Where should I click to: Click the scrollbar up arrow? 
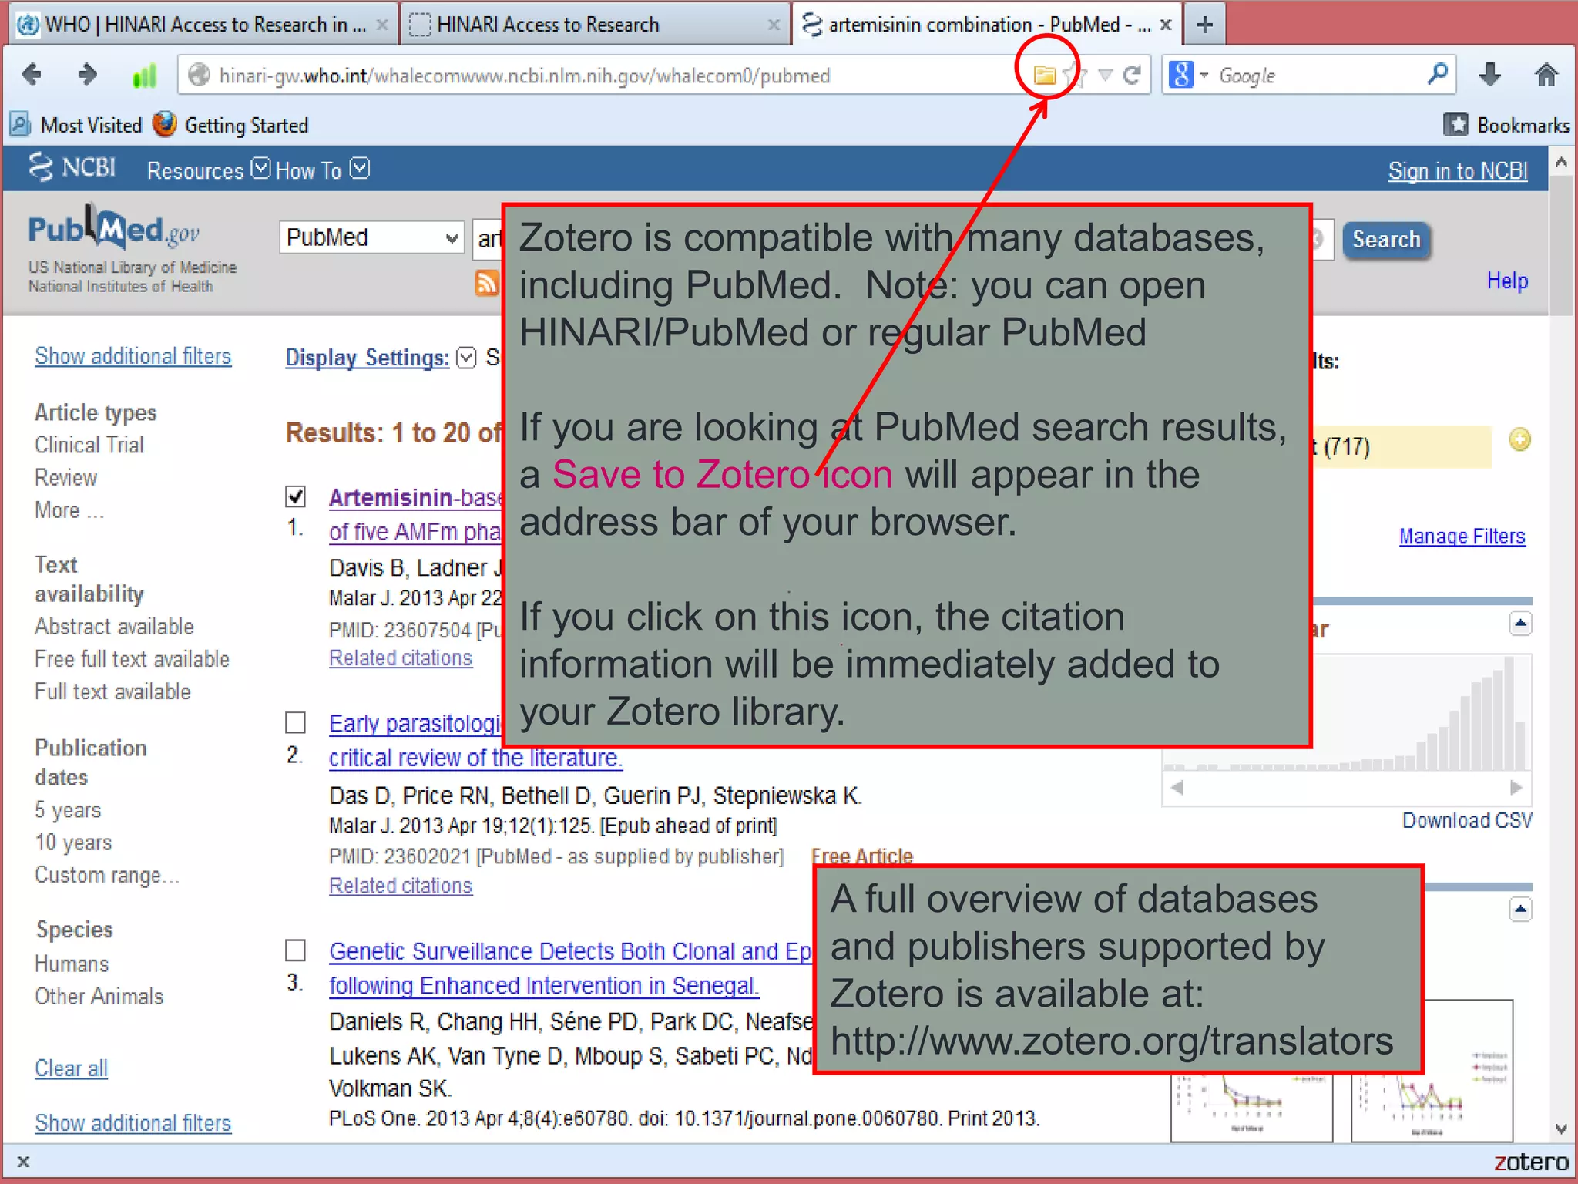tap(1561, 162)
